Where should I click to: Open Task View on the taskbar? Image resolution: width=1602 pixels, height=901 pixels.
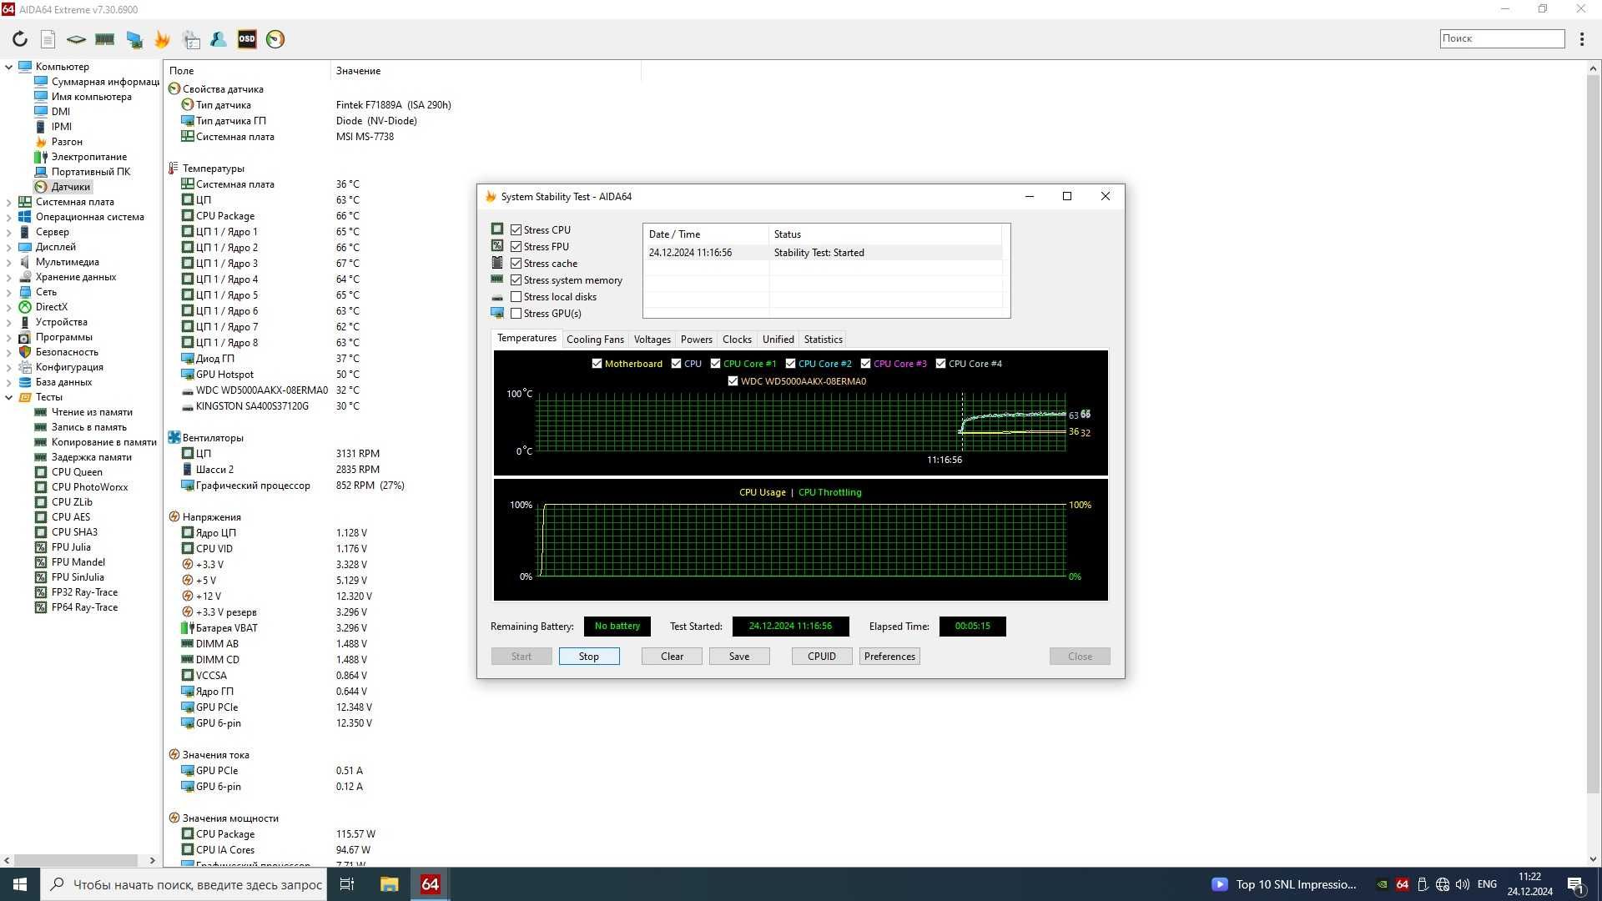click(347, 884)
